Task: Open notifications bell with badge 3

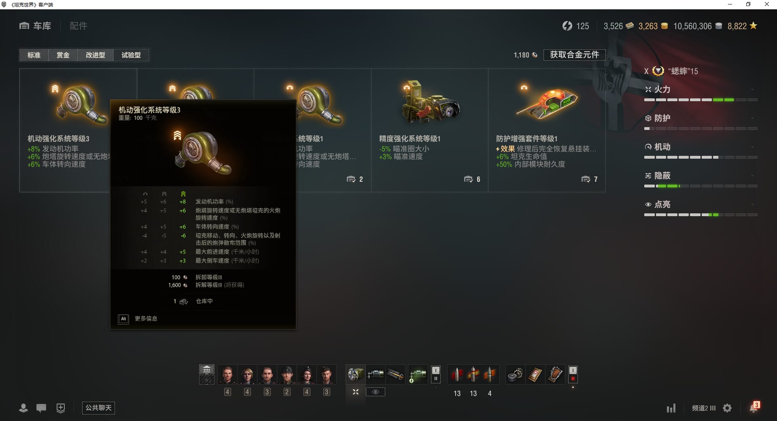Action: (754, 407)
